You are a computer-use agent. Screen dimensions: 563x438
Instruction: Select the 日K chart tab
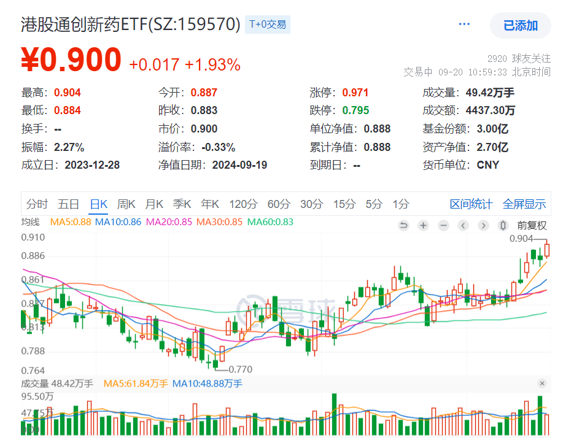98,204
